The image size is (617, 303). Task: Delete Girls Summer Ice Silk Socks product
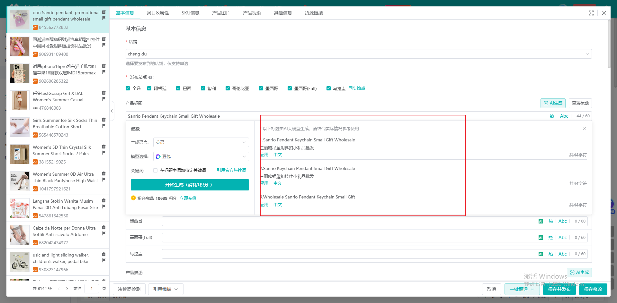click(104, 120)
